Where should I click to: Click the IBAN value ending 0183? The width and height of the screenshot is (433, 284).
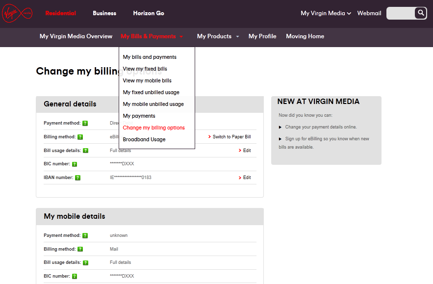(130, 178)
